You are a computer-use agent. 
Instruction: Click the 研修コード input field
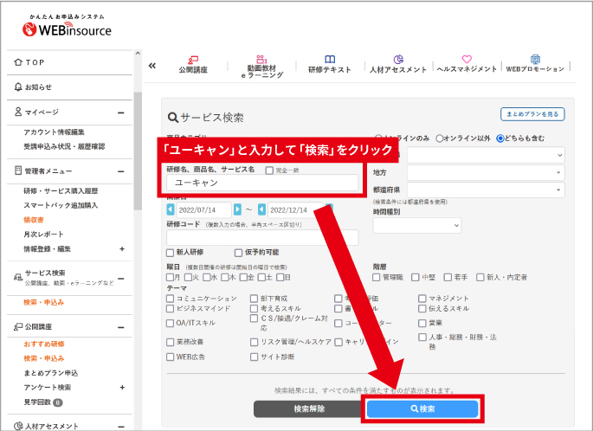click(262, 237)
